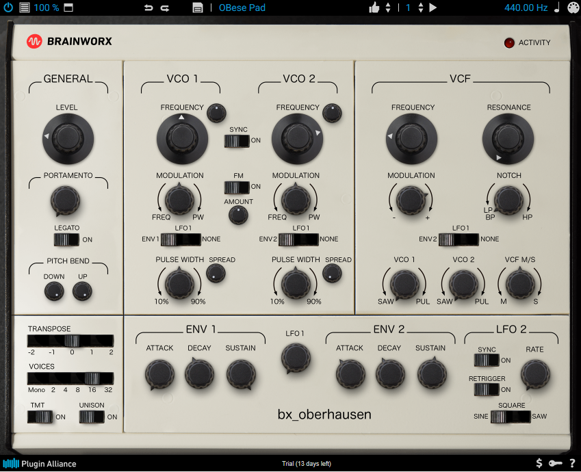Viewport: 581px width, 472px height.
Task: Click the key license icon
Action: (x=556, y=463)
